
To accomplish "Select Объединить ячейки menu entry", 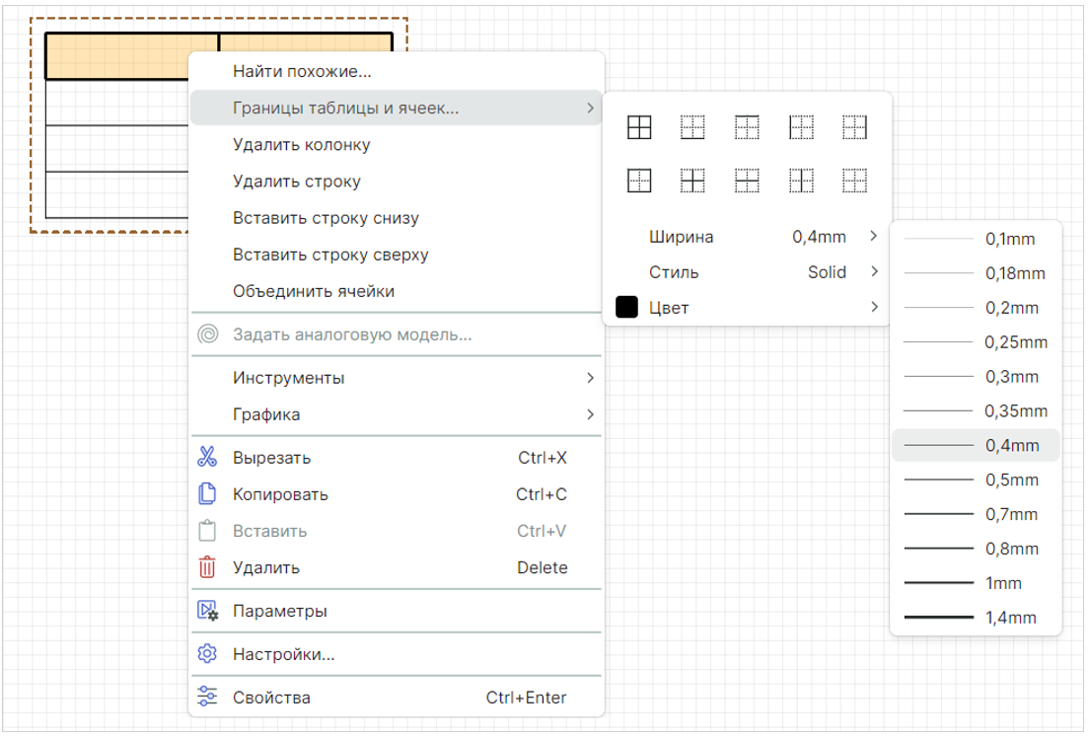I will 314,291.
